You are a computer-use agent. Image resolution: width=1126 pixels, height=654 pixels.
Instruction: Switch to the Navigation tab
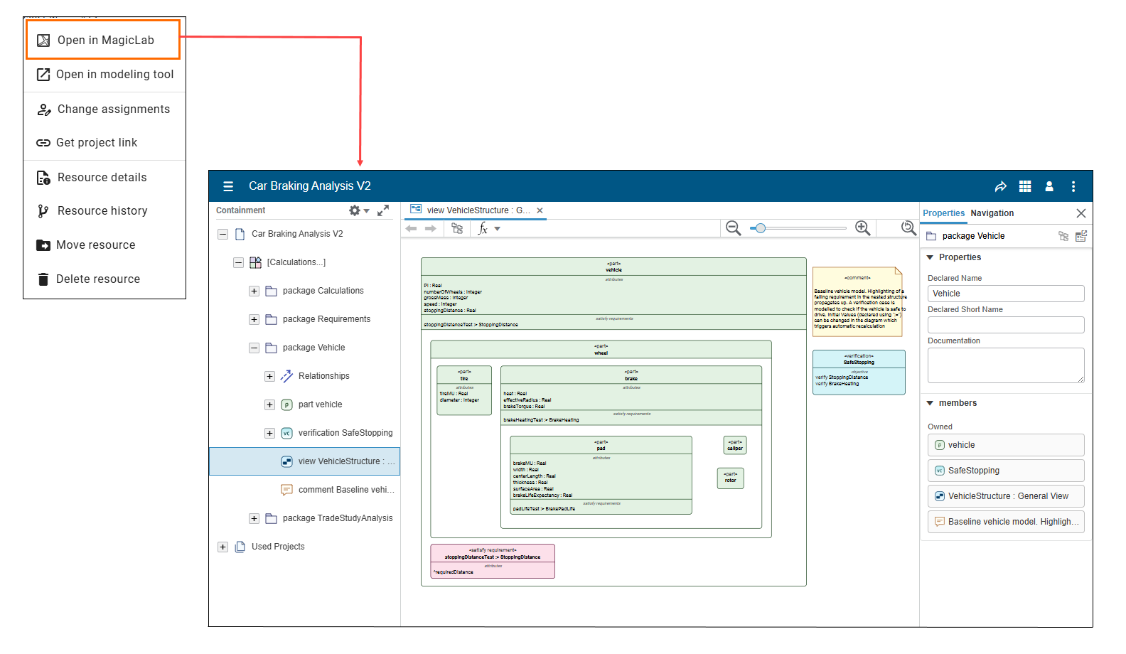click(x=992, y=213)
